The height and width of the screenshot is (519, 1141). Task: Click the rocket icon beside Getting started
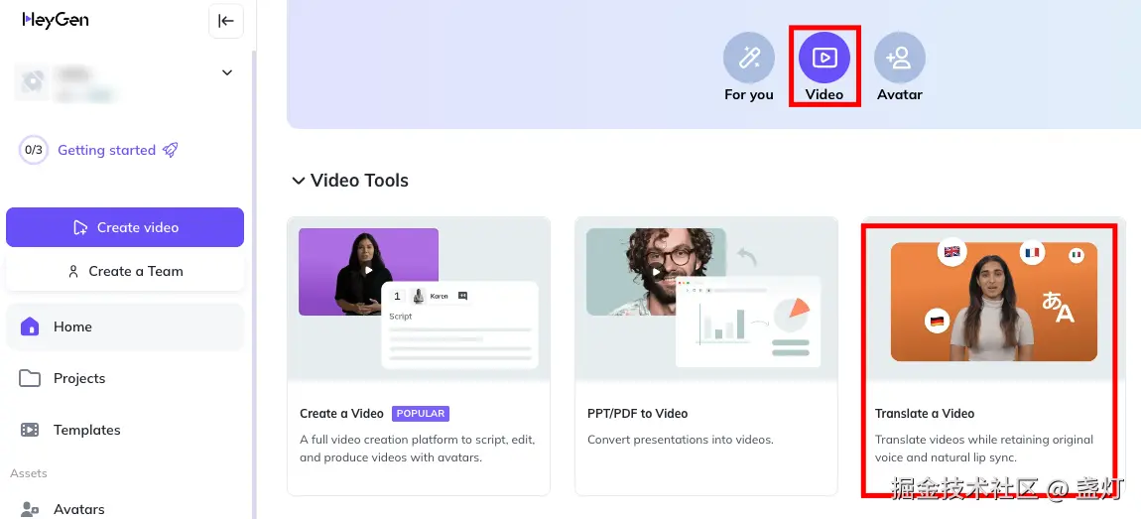(x=171, y=150)
